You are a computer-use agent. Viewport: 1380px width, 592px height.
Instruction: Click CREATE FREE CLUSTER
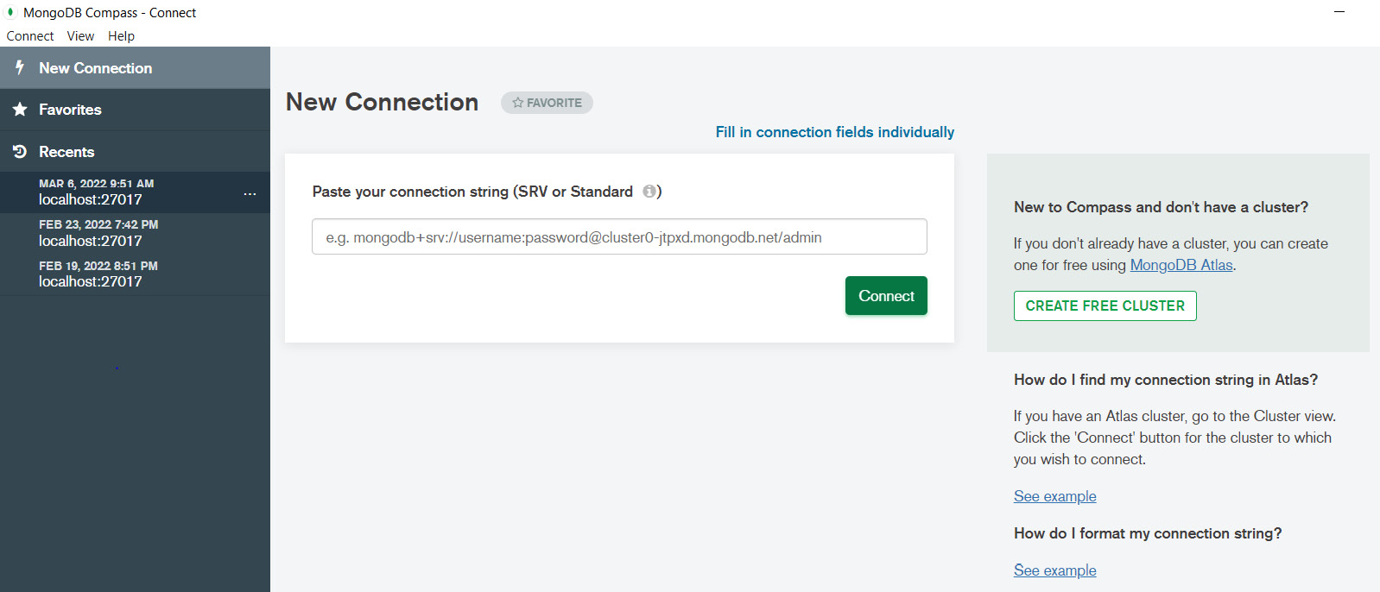click(x=1105, y=305)
